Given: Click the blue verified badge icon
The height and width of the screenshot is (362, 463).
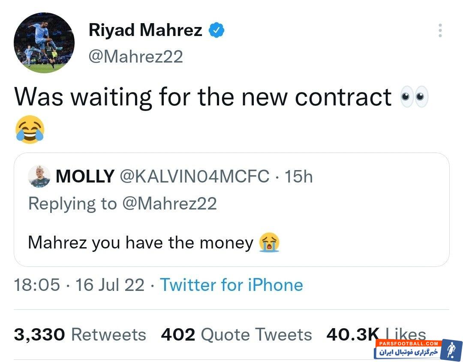Looking at the screenshot, I should click(x=217, y=30).
